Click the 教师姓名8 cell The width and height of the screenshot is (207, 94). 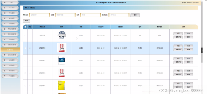tap(160, 48)
